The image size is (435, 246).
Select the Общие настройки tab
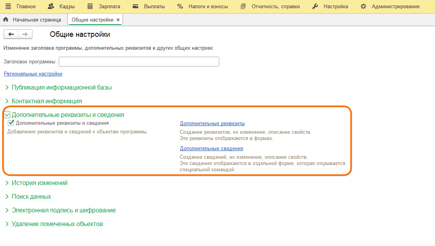(92, 20)
